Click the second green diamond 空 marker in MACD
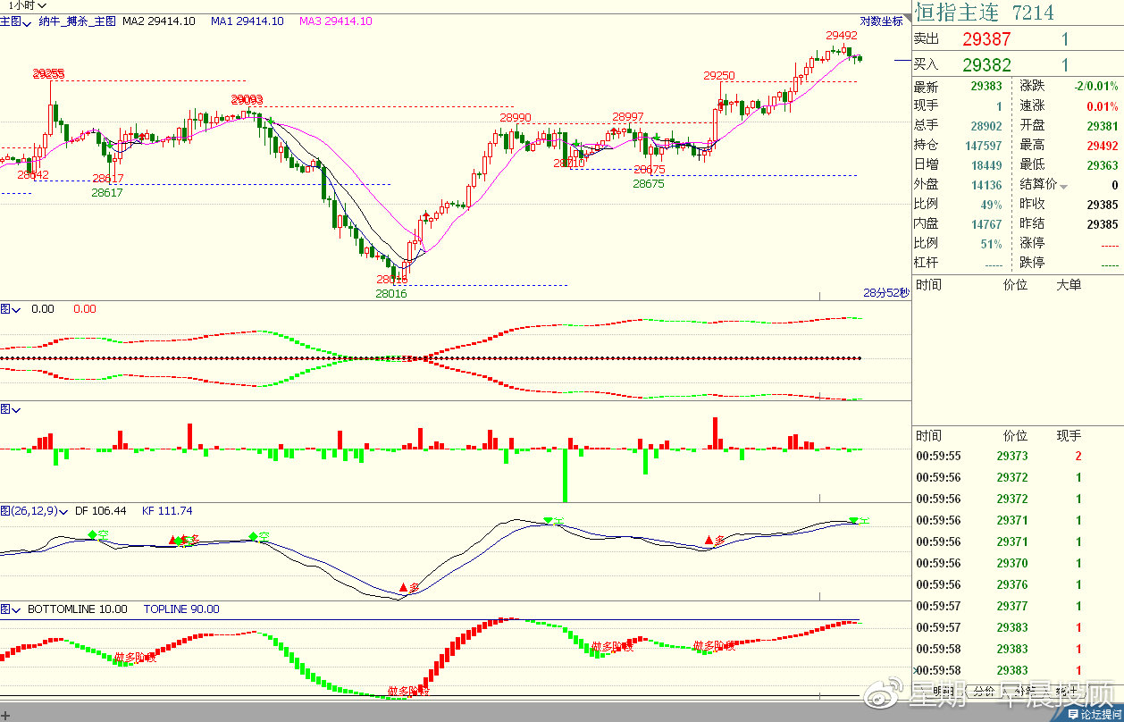Image resolution: width=1124 pixels, height=722 pixels. tap(253, 536)
